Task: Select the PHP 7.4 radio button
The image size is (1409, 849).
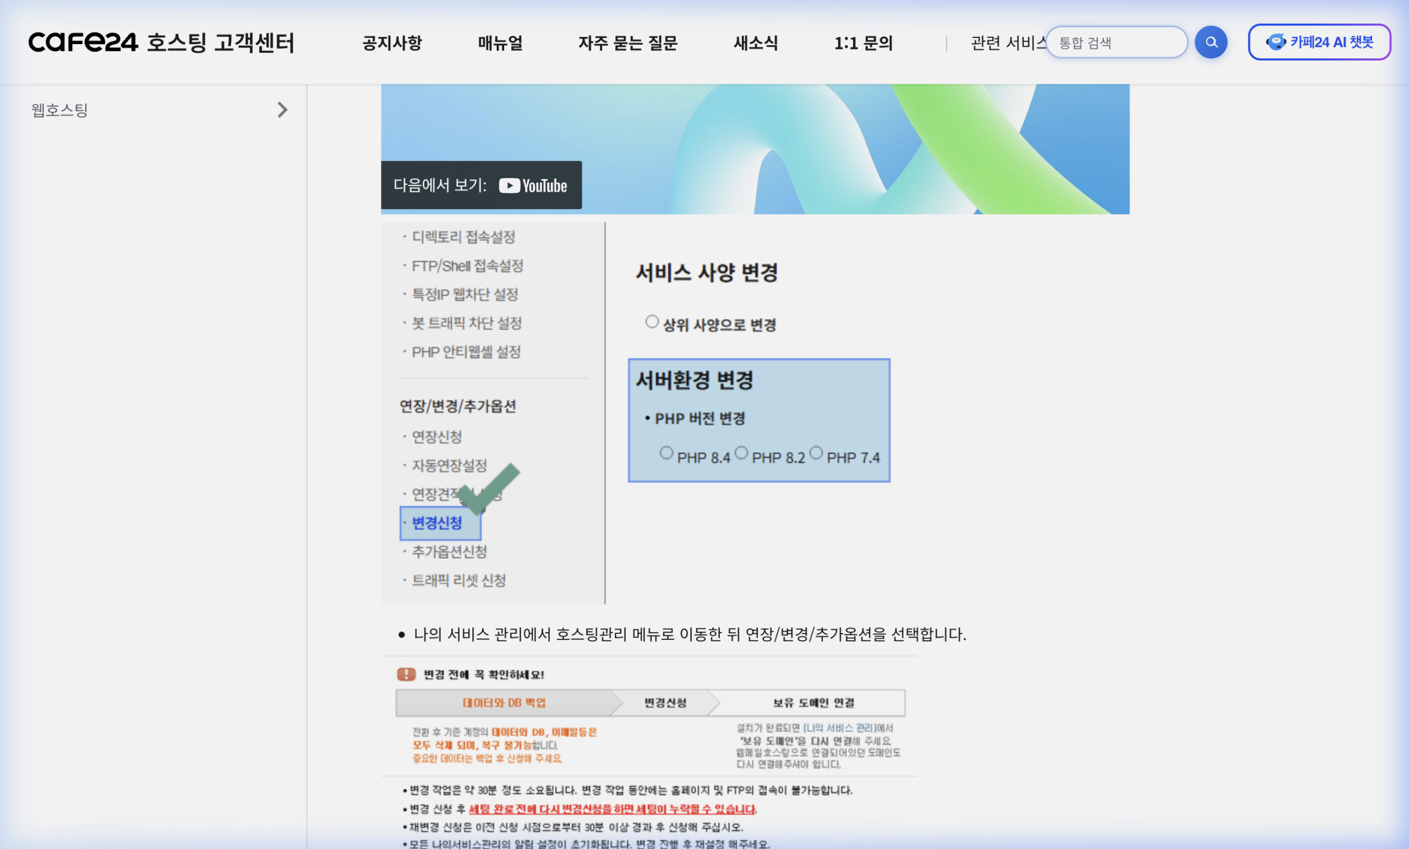Action: 817,453
